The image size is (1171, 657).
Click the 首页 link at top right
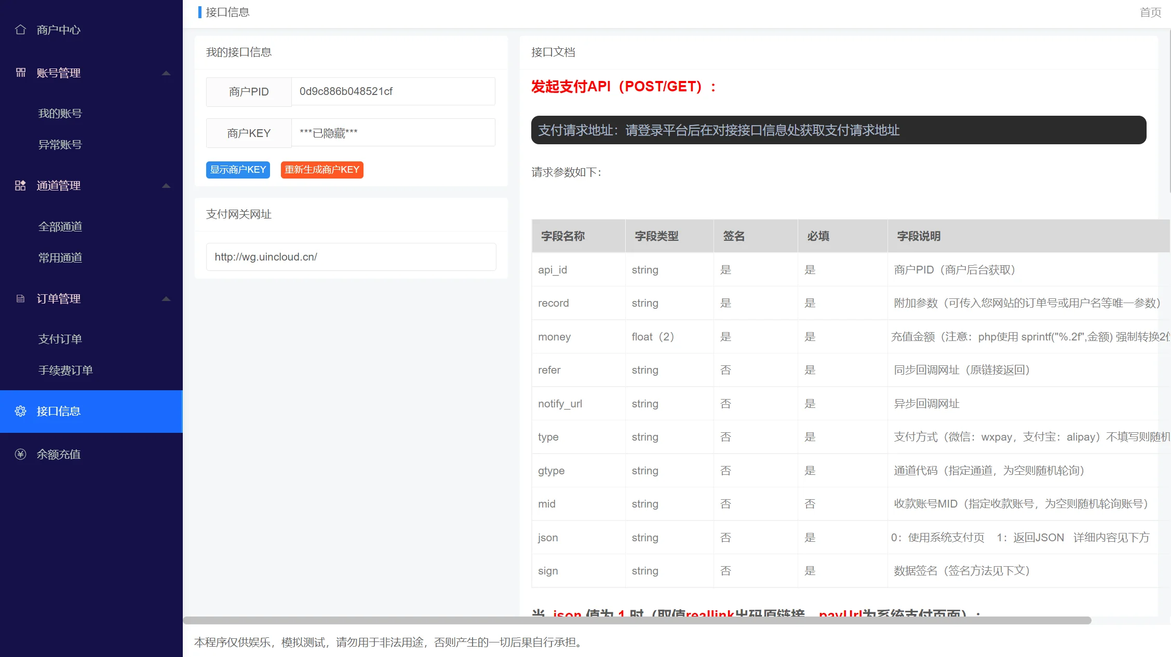click(x=1150, y=12)
